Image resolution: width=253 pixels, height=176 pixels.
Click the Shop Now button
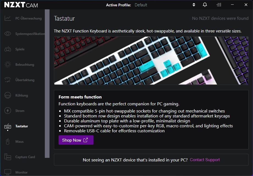coord(76,140)
